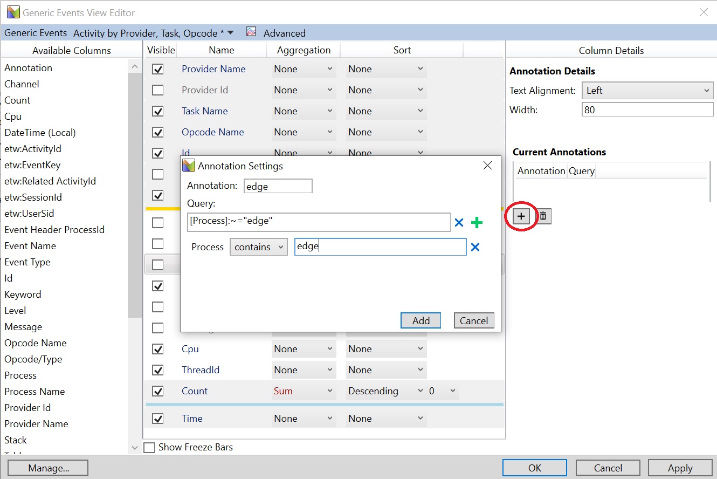717x479 pixels.
Task: Click the Manage button at bottom left
Action: (47, 467)
